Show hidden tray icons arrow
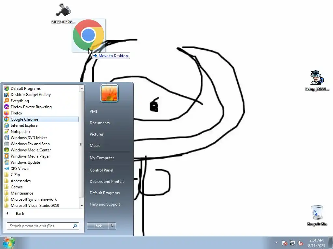Viewport: 333px width, 249px height. pos(276,243)
